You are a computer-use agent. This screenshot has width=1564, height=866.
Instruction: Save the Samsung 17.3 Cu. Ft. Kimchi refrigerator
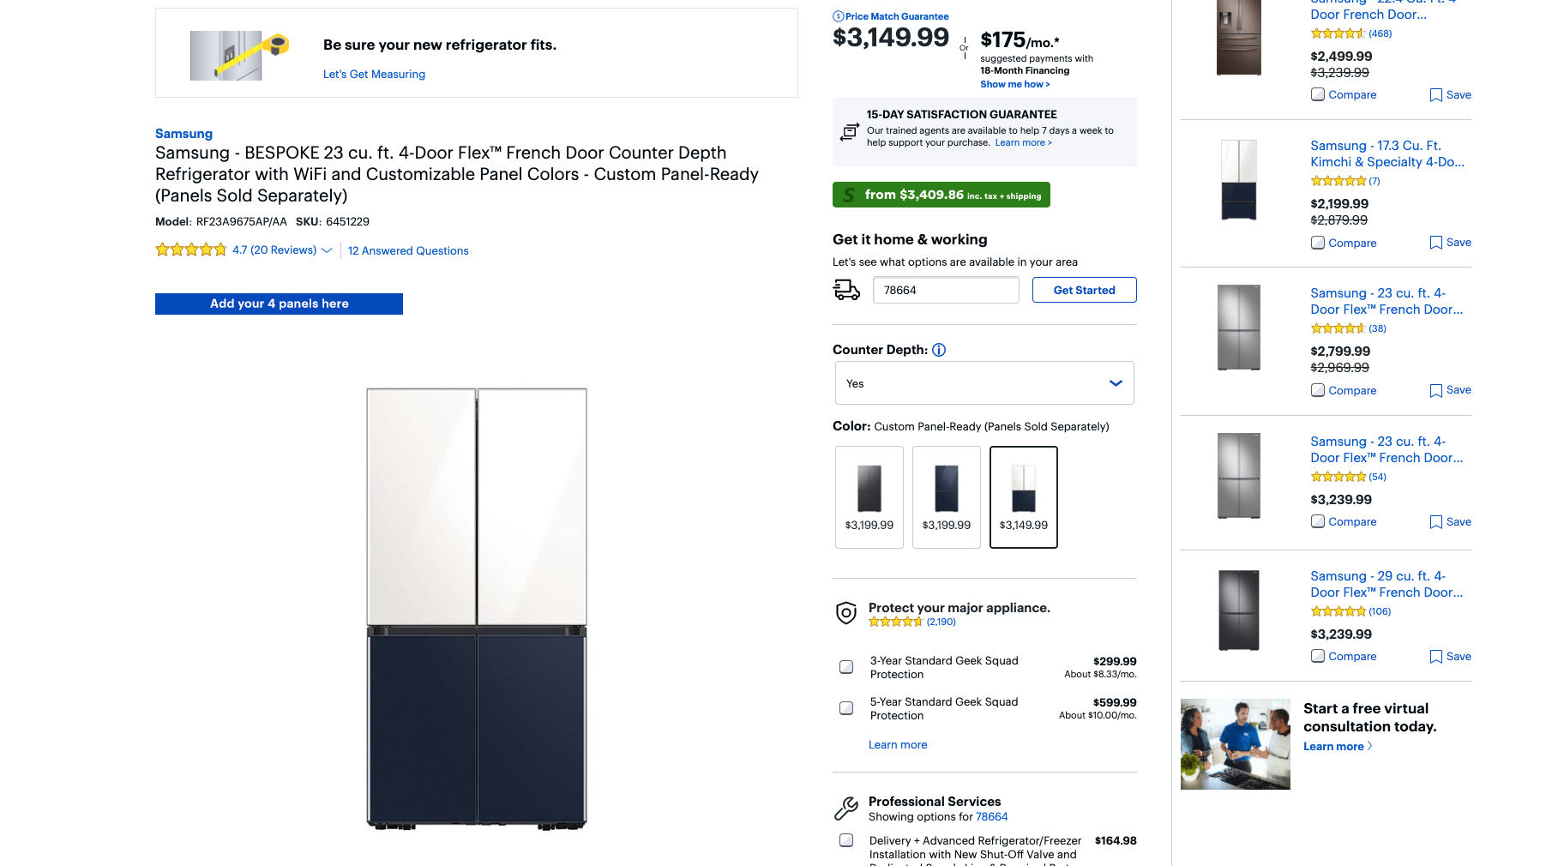point(1450,243)
